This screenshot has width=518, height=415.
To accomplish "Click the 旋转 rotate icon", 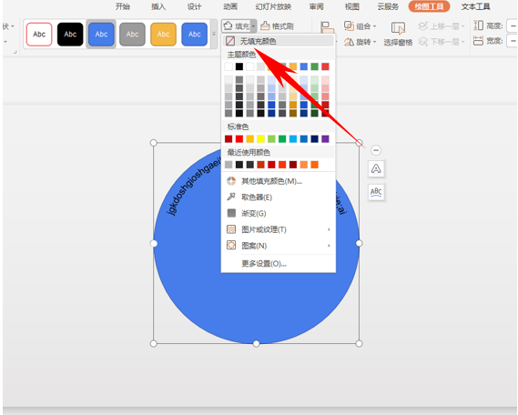I will point(349,42).
